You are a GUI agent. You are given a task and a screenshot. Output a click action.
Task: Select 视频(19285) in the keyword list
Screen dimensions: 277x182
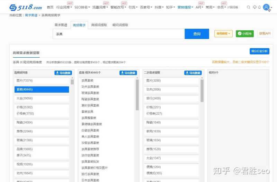click(42, 164)
